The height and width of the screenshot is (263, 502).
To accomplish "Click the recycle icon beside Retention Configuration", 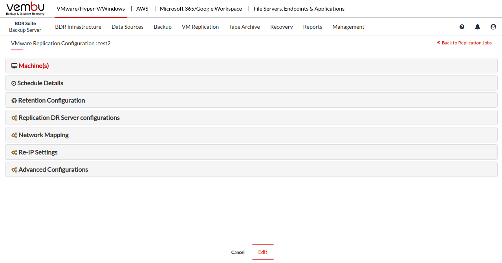I will tap(14, 101).
